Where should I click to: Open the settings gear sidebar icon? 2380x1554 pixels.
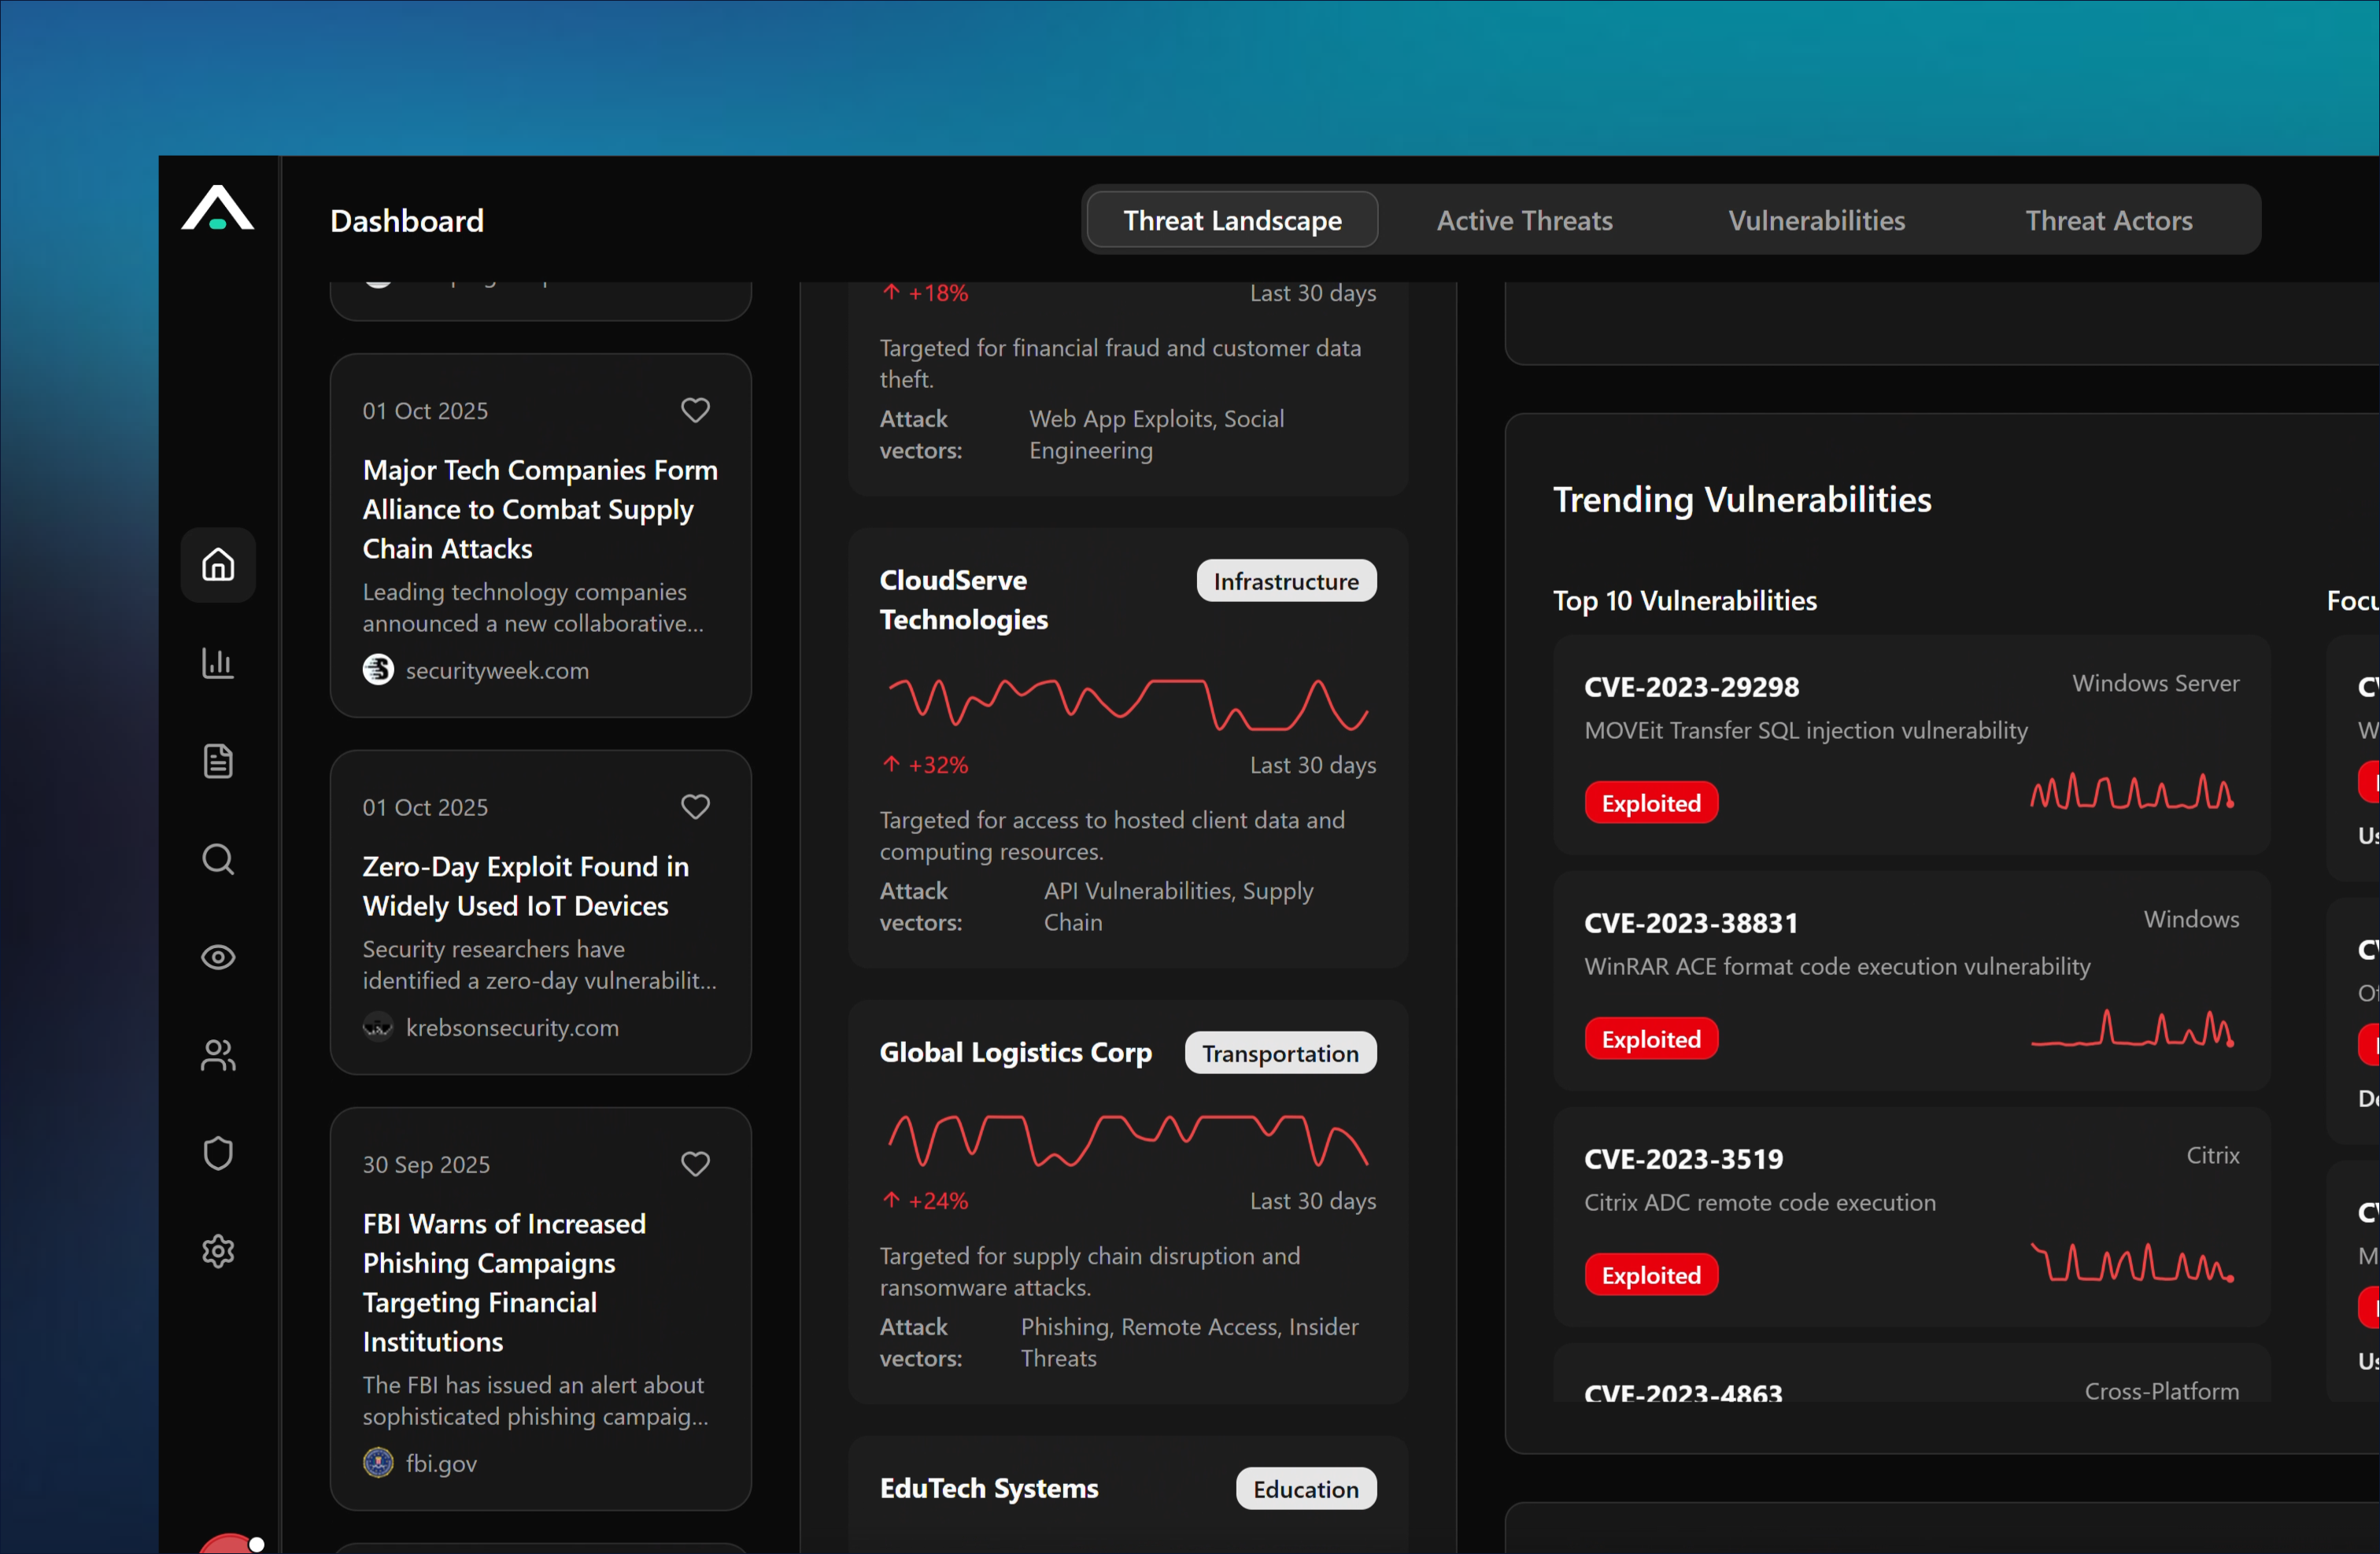(x=218, y=1251)
